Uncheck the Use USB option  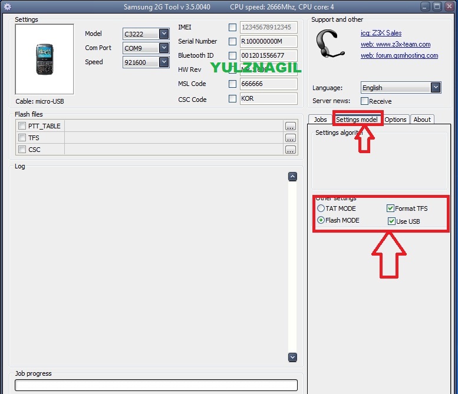click(392, 221)
